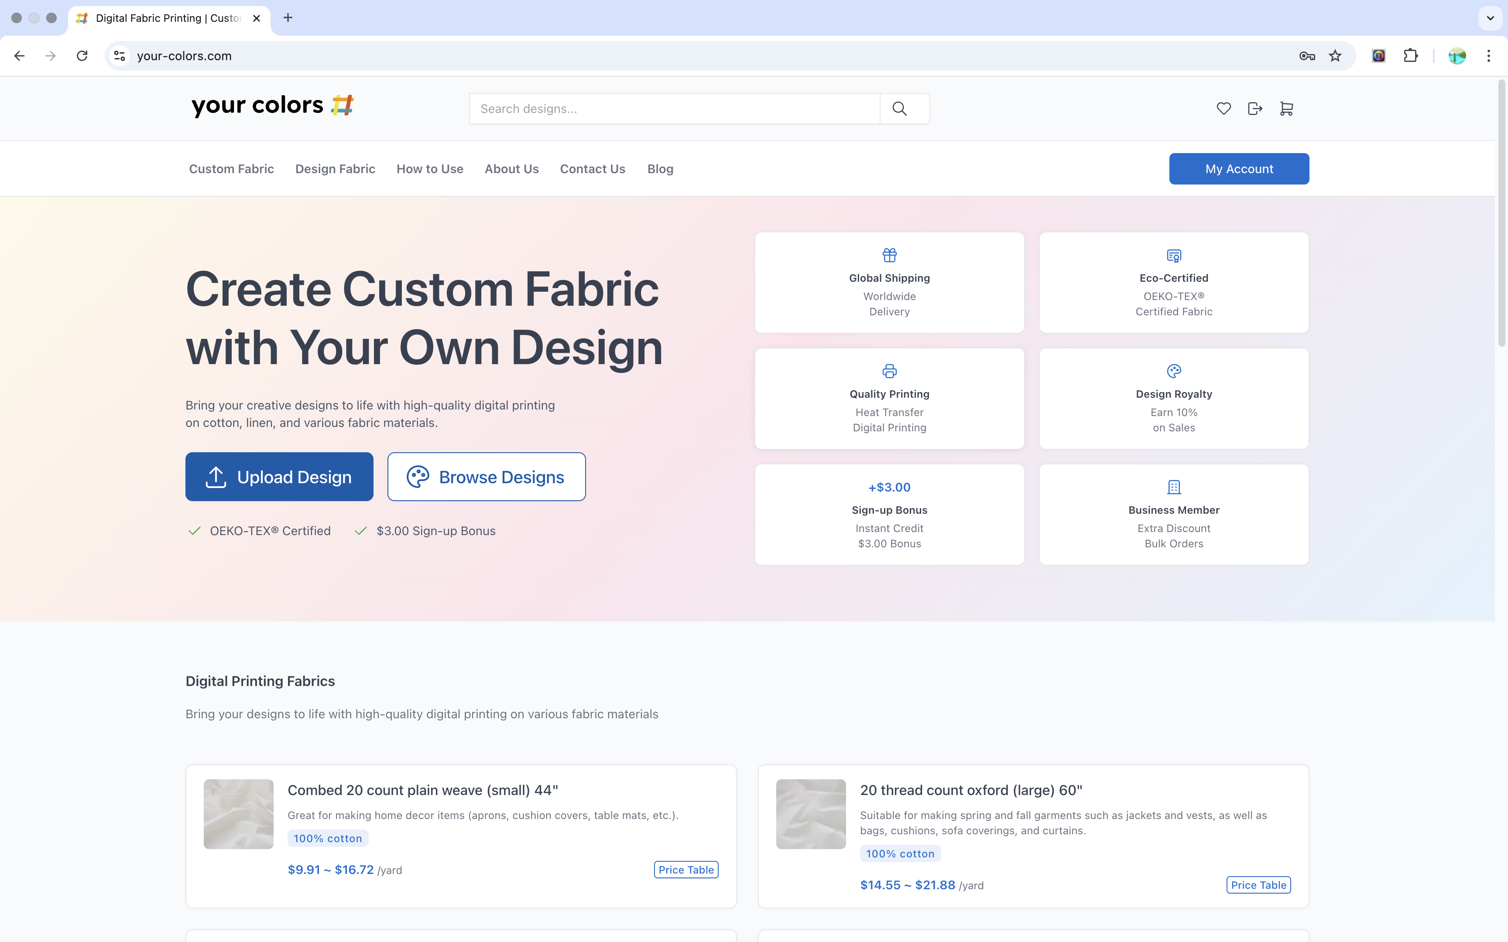Bookmark page with star icon
Image resolution: width=1508 pixels, height=942 pixels.
1335,56
